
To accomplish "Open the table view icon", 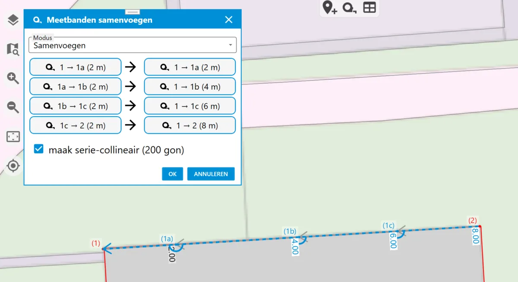I will coord(370,8).
